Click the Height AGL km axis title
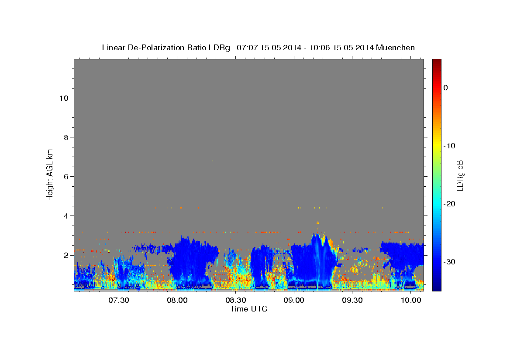The width and height of the screenshot is (524, 349). [50, 174]
